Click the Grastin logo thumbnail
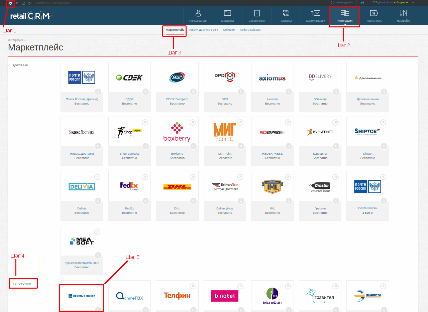Image resolution: width=428 pixels, height=312 pixels. click(320, 187)
